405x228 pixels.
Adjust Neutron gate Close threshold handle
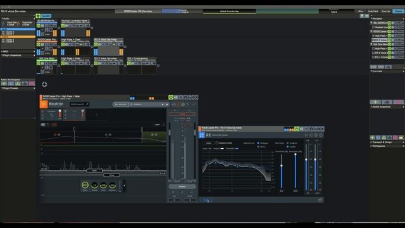(111, 175)
